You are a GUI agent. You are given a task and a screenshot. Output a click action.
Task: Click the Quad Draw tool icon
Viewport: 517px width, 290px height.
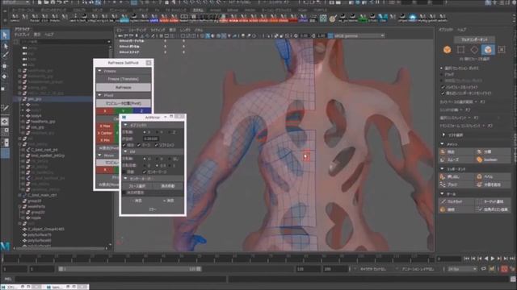[479, 209]
